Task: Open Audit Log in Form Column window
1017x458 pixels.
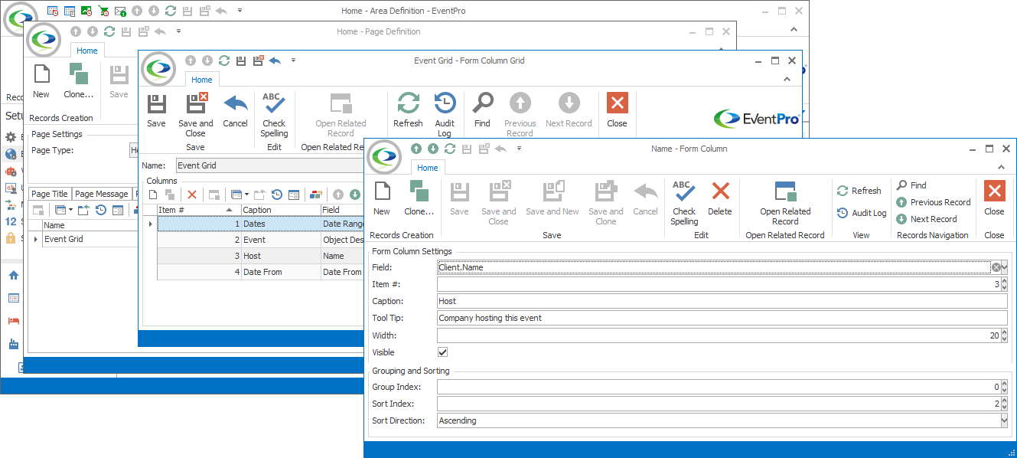Action: [x=862, y=213]
